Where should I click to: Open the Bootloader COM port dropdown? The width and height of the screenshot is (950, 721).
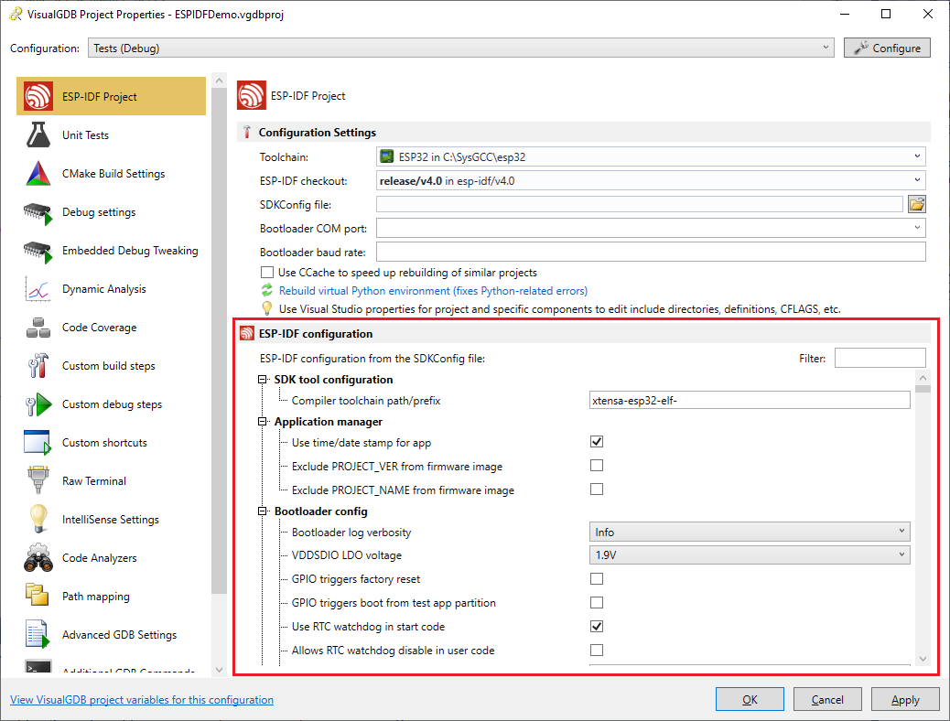pyautogui.click(x=651, y=228)
